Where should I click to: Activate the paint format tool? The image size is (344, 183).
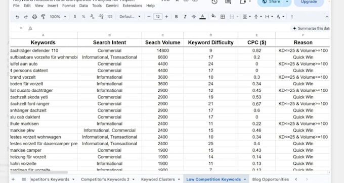[43, 17]
